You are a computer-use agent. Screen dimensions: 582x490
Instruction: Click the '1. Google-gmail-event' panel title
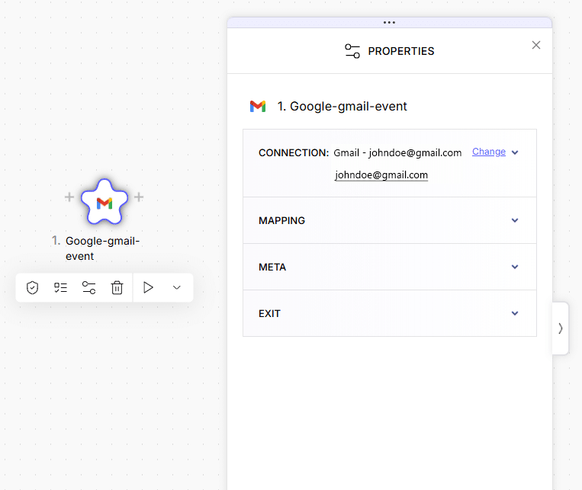click(342, 107)
